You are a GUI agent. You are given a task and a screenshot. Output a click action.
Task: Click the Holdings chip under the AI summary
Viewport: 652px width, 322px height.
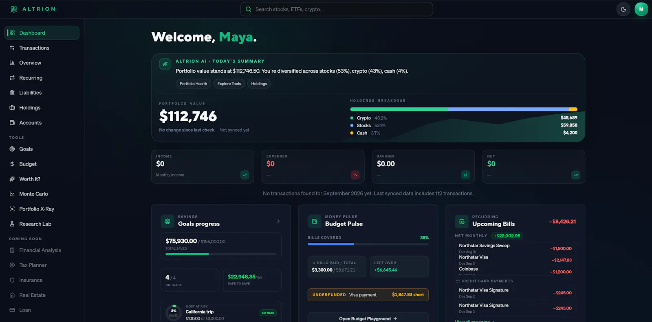tap(259, 84)
